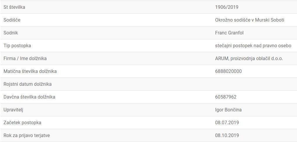Image resolution: width=297 pixels, height=142 pixels.
Task: Select administrator name Igor Bončina
Action: coord(228,110)
